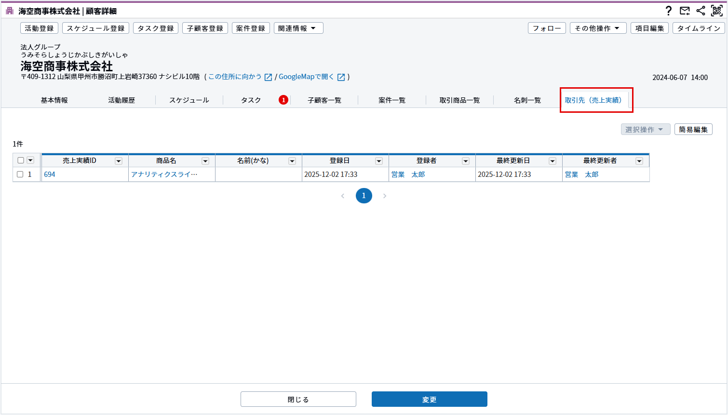Select page 1 in pagination

pyautogui.click(x=364, y=196)
